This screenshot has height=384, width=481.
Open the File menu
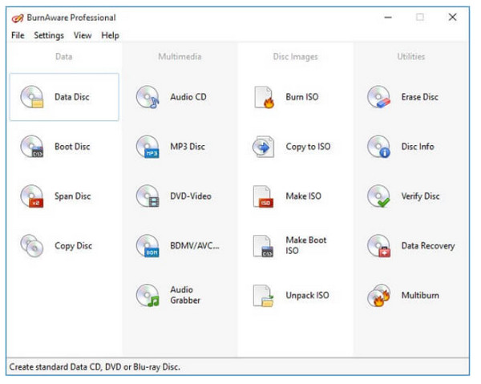(18, 35)
